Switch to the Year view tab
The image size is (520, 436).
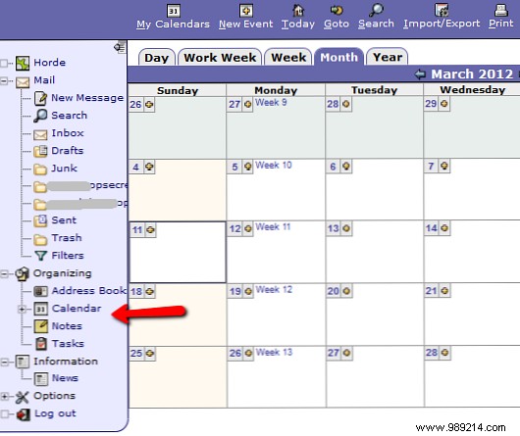[388, 57]
